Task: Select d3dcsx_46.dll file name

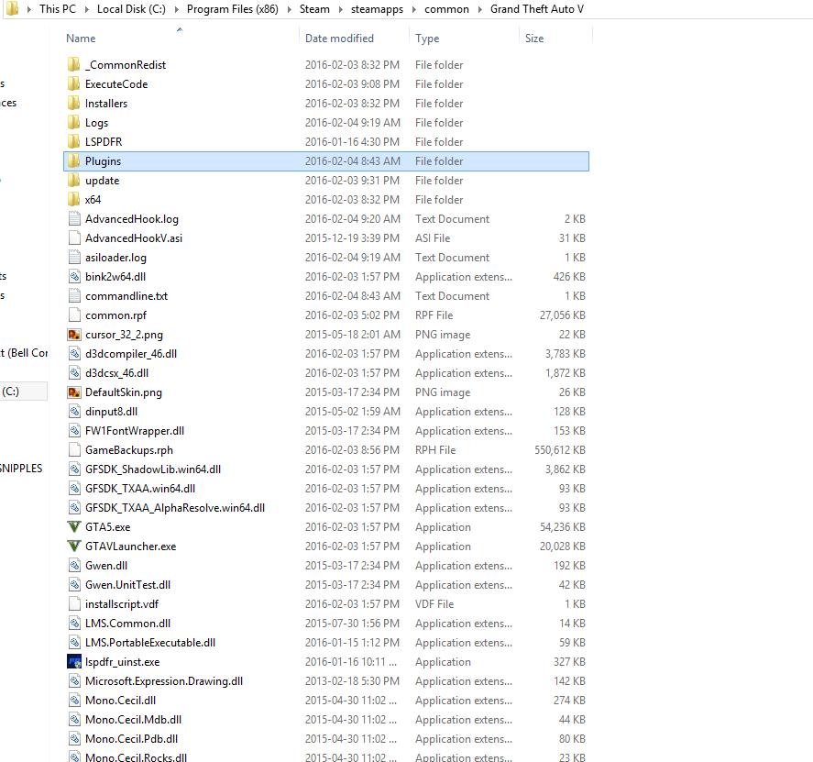Action: coord(116,373)
